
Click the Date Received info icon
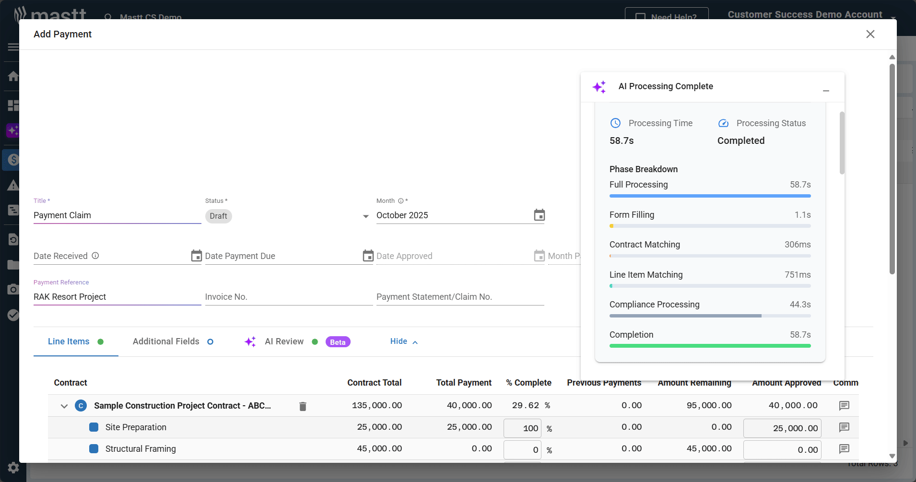tap(95, 256)
